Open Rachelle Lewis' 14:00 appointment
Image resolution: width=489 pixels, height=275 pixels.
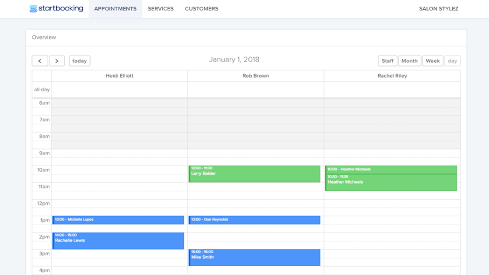pyautogui.click(x=118, y=241)
